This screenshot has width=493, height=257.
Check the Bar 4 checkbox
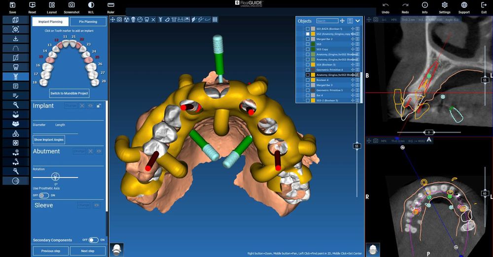308,95
